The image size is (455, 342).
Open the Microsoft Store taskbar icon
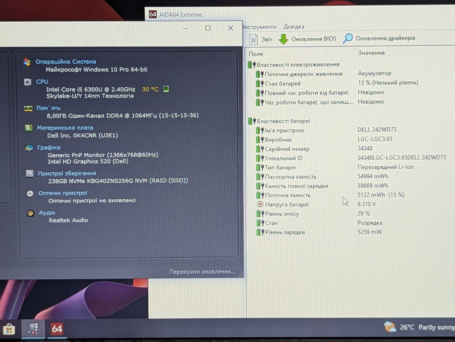point(9,329)
